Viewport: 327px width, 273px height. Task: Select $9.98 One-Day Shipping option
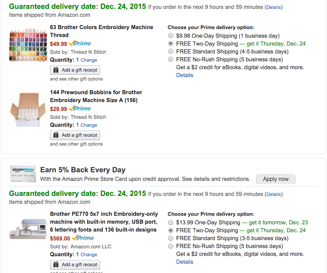click(x=171, y=36)
